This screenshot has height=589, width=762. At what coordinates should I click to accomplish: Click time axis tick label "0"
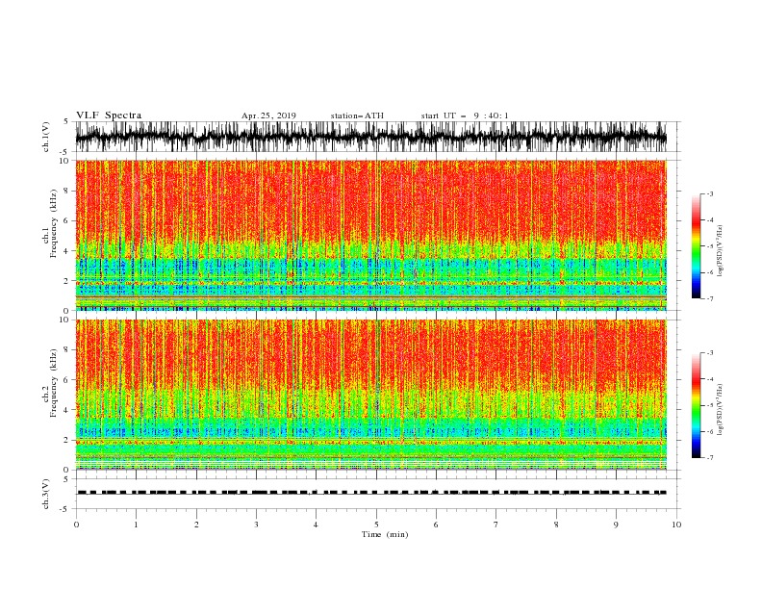click(76, 525)
